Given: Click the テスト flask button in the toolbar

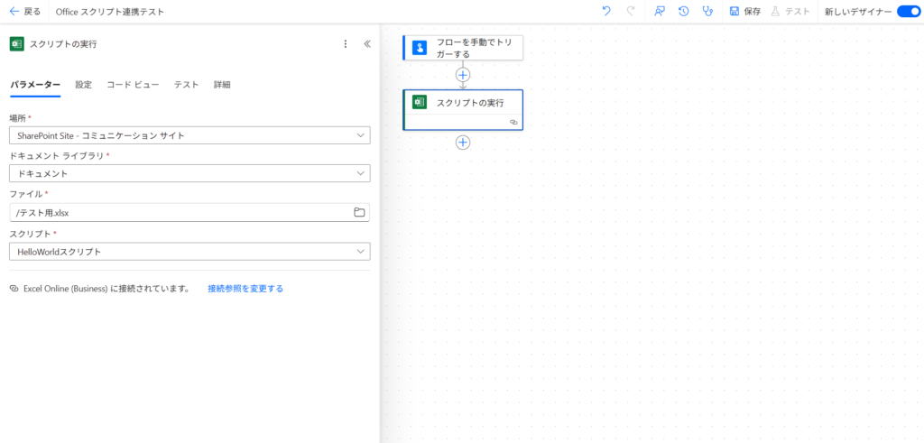Looking at the screenshot, I should pos(790,11).
